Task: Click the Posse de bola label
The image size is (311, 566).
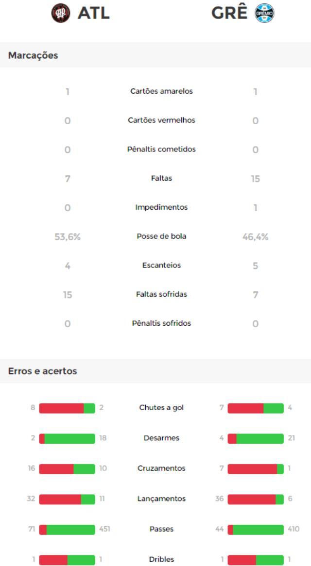Action: [161, 236]
